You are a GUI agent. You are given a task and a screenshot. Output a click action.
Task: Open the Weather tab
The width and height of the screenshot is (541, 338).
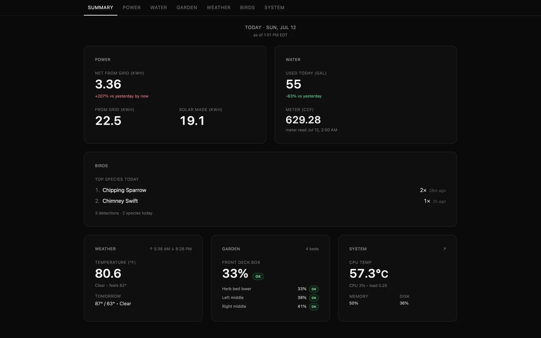[x=218, y=7]
